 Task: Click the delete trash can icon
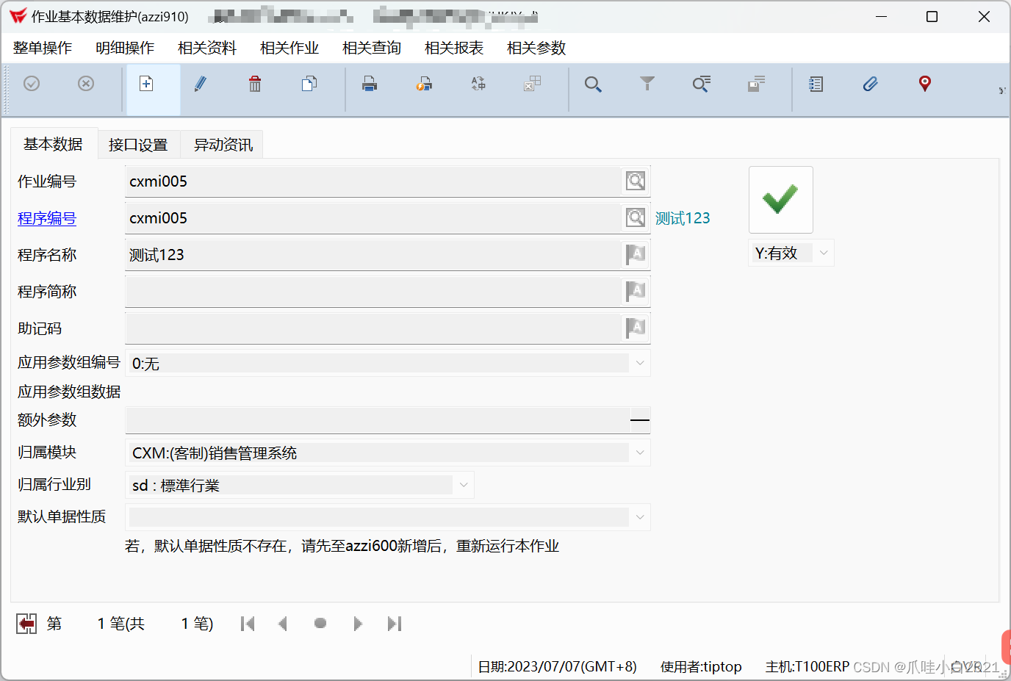pos(255,84)
